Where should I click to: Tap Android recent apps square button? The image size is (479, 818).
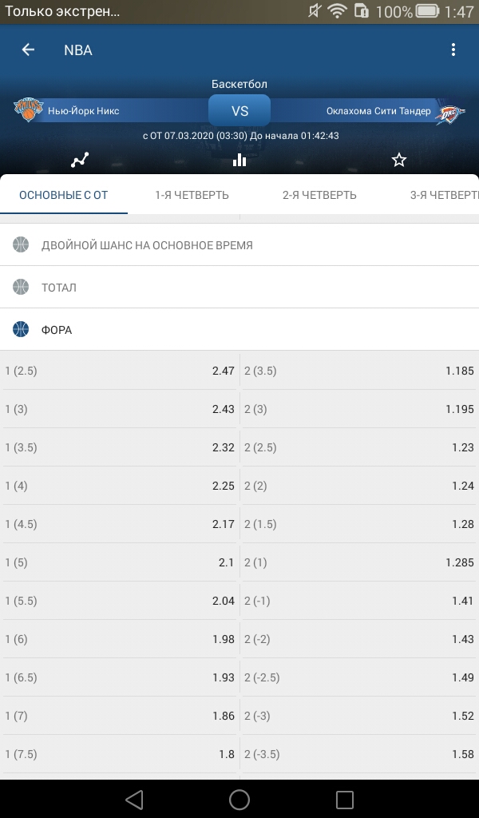345,799
